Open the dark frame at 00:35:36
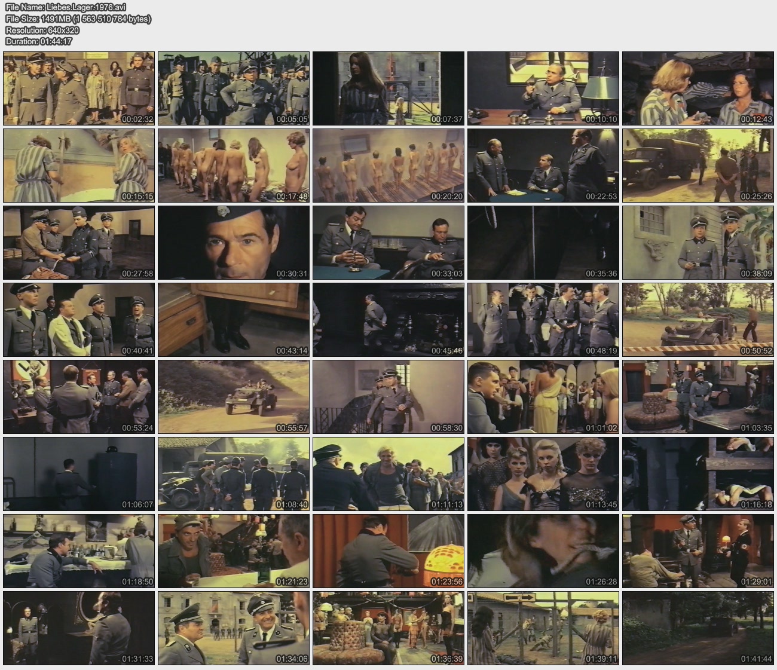The width and height of the screenshot is (777, 670). coord(543,243)
